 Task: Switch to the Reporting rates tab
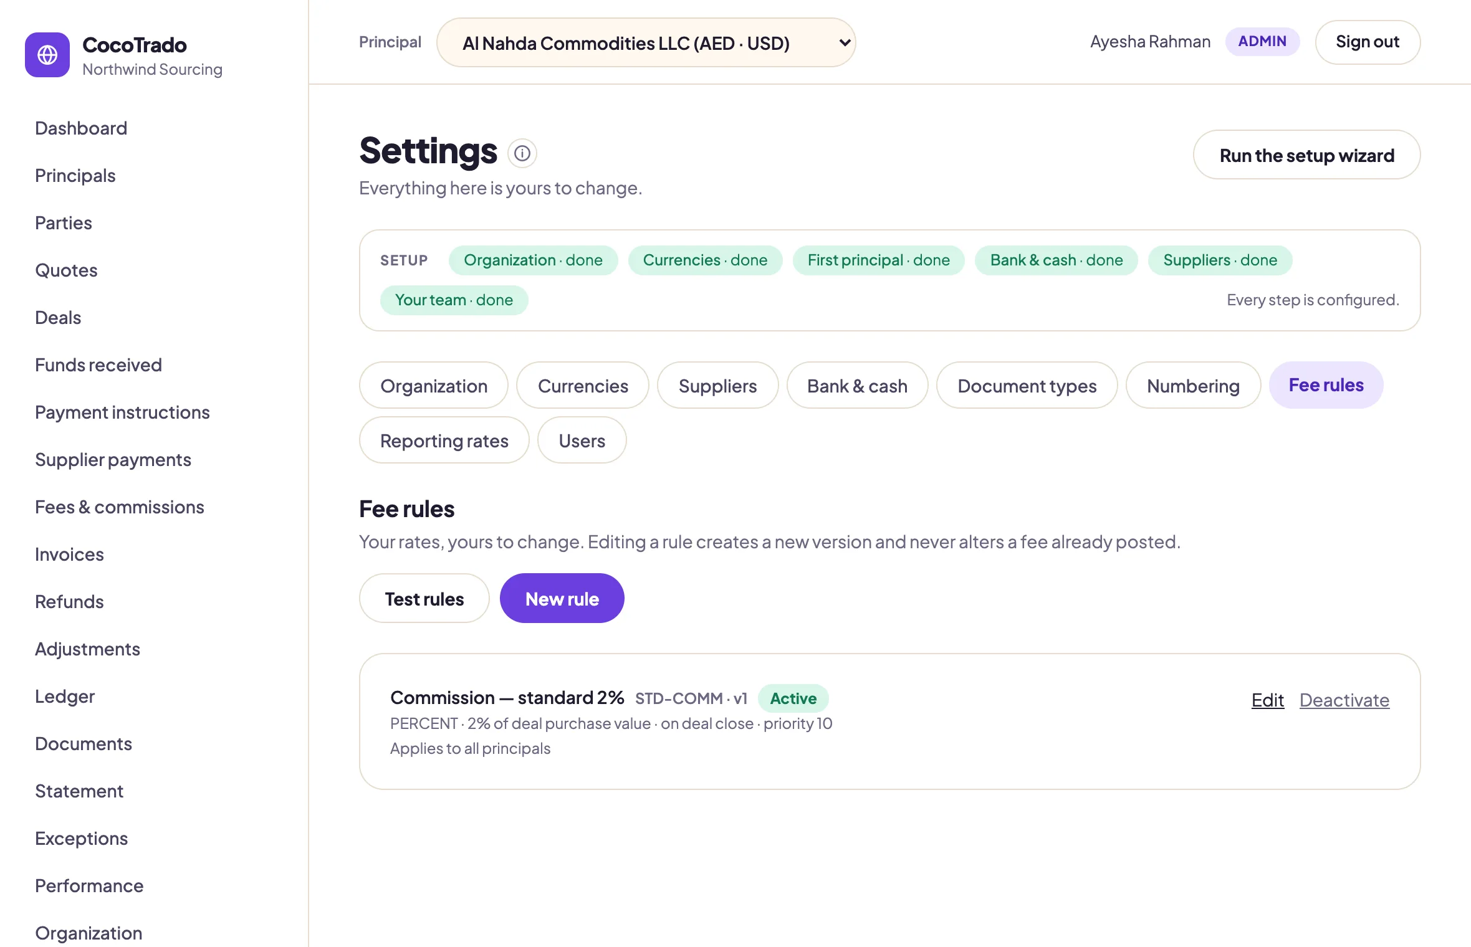click(444, 440)
